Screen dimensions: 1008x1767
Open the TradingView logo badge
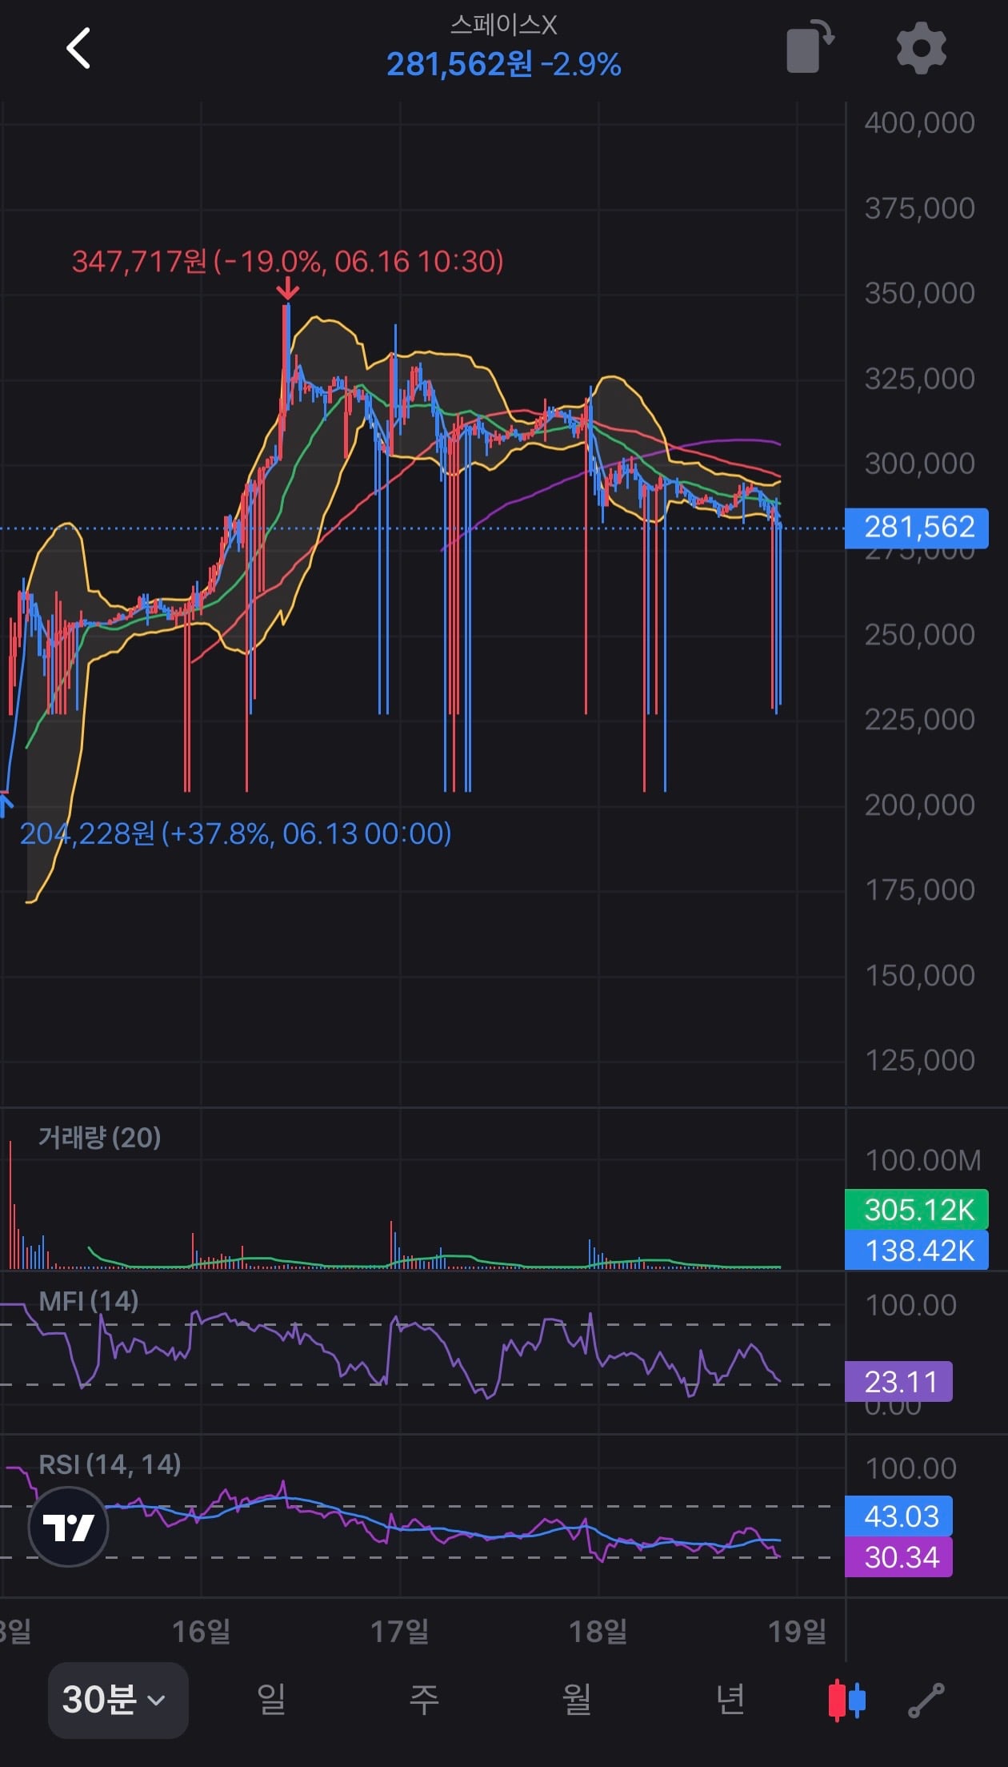click(68, 1526)
